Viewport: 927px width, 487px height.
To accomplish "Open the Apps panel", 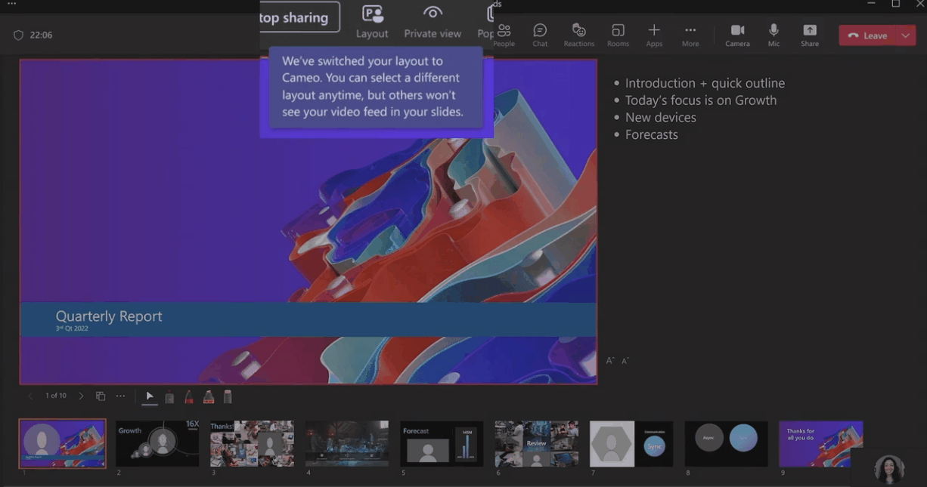I will (x=654, y=35).
